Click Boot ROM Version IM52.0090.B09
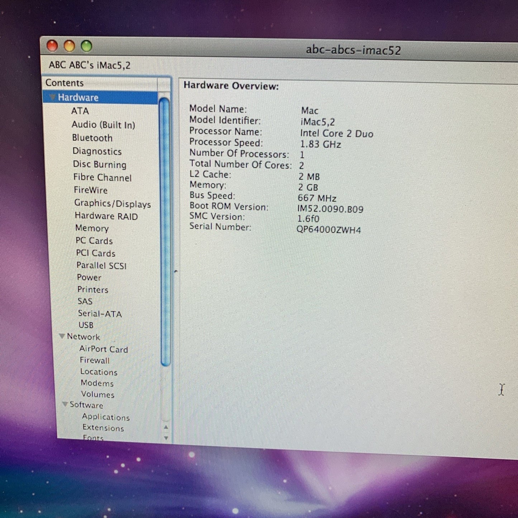 (x=330, y=209)
